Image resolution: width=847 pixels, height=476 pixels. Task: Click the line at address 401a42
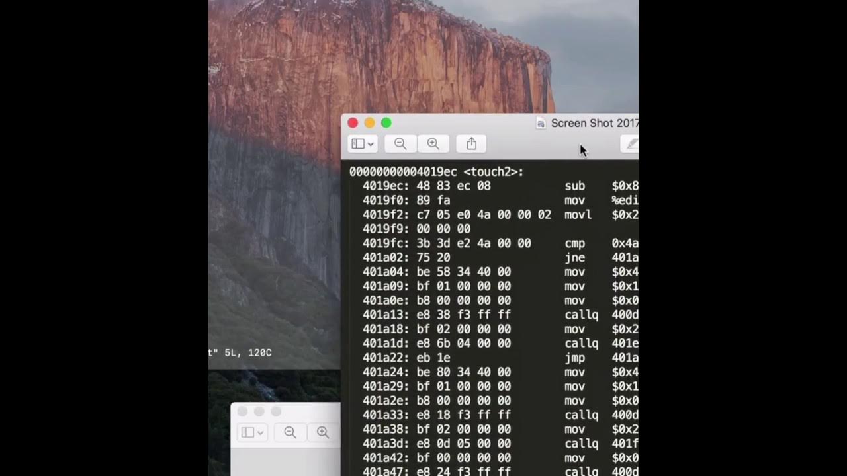[500, 458]
